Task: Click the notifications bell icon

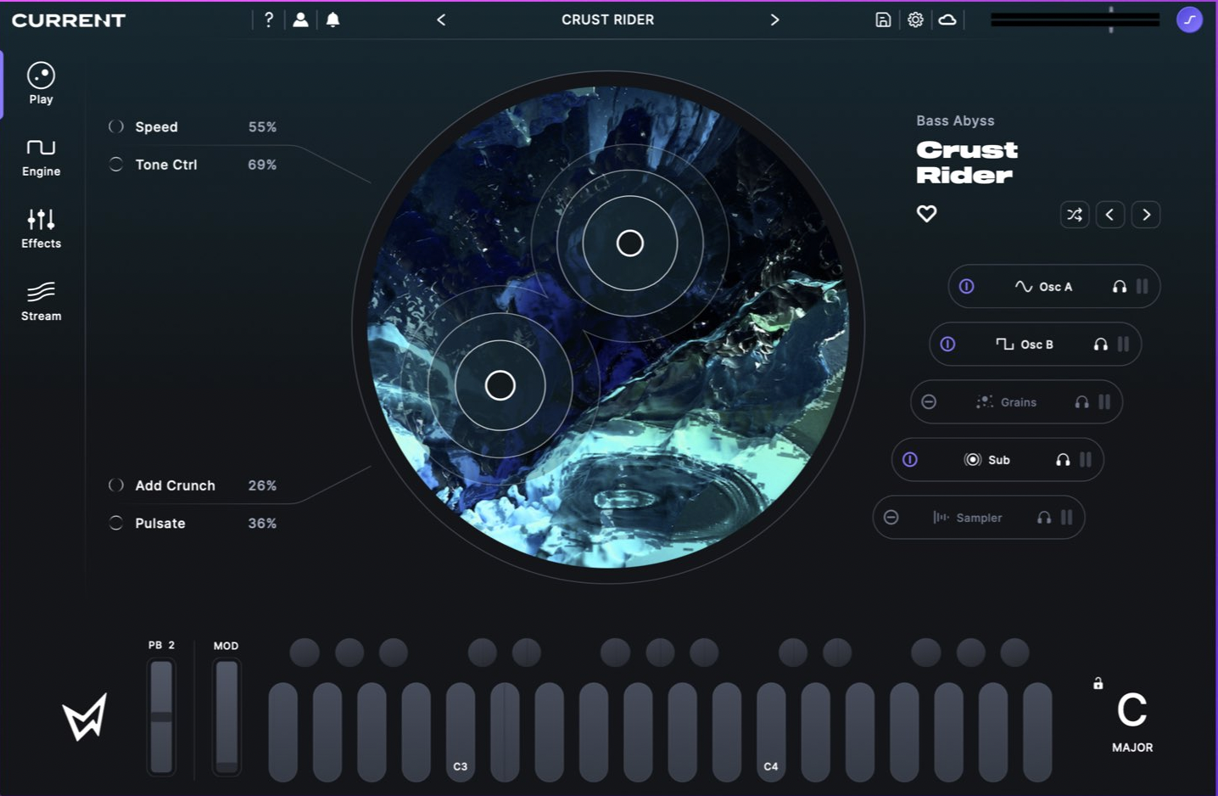Action: click(x=332, y=20)
